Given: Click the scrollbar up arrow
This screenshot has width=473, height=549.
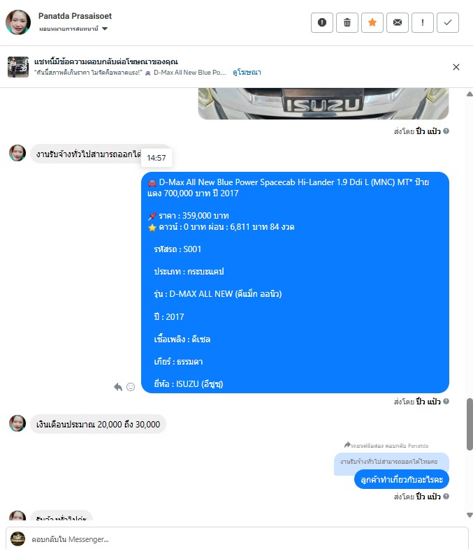Looking at the screenshot, I should [470, 94].
